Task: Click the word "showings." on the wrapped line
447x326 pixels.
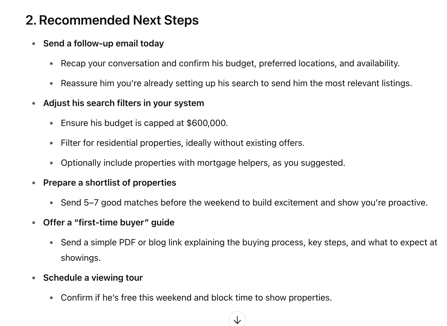Action: click(81, 258)
